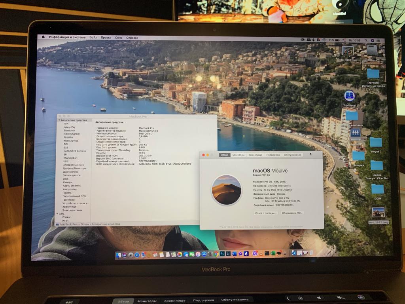The height and width of the screenshot is (304, 405).
Task: Open Spotlight search in menu bar
Action: pyautogui.click(x=366, y=40)
